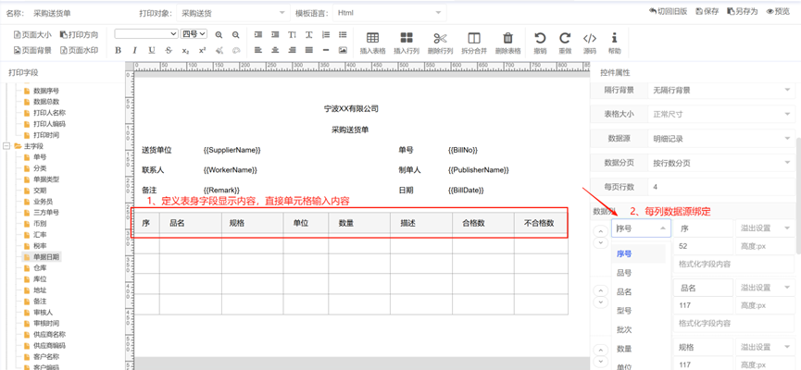Image resolution: width=801 pixels, height=370 pixels.
Task: Click the 页面大小 button
Action: pos(32,35)
